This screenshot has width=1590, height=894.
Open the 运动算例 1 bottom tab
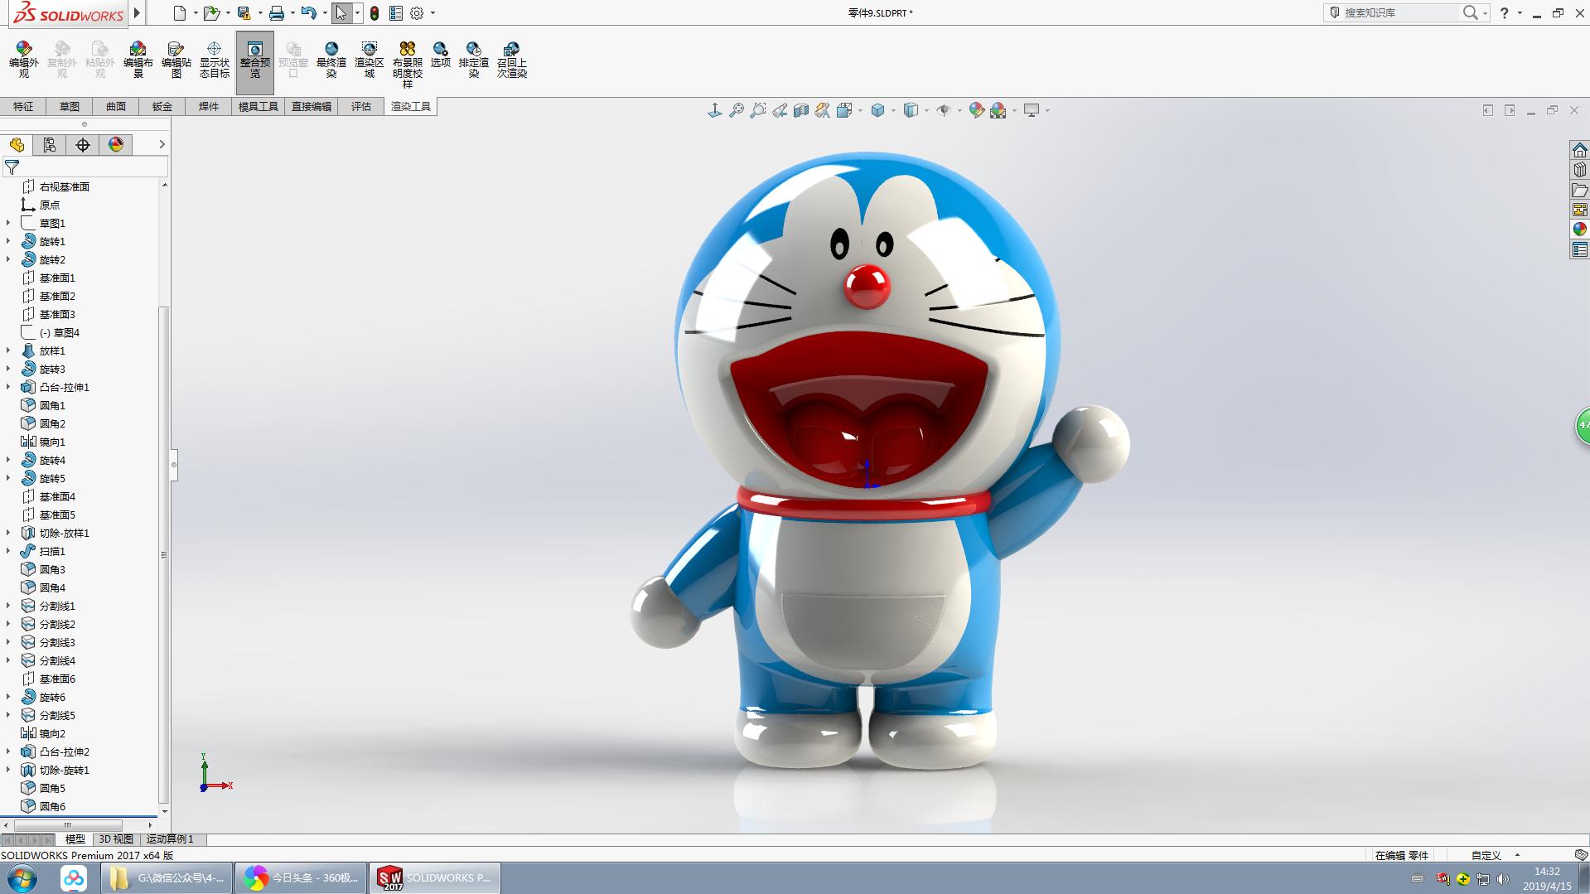[x=170, y=839]
